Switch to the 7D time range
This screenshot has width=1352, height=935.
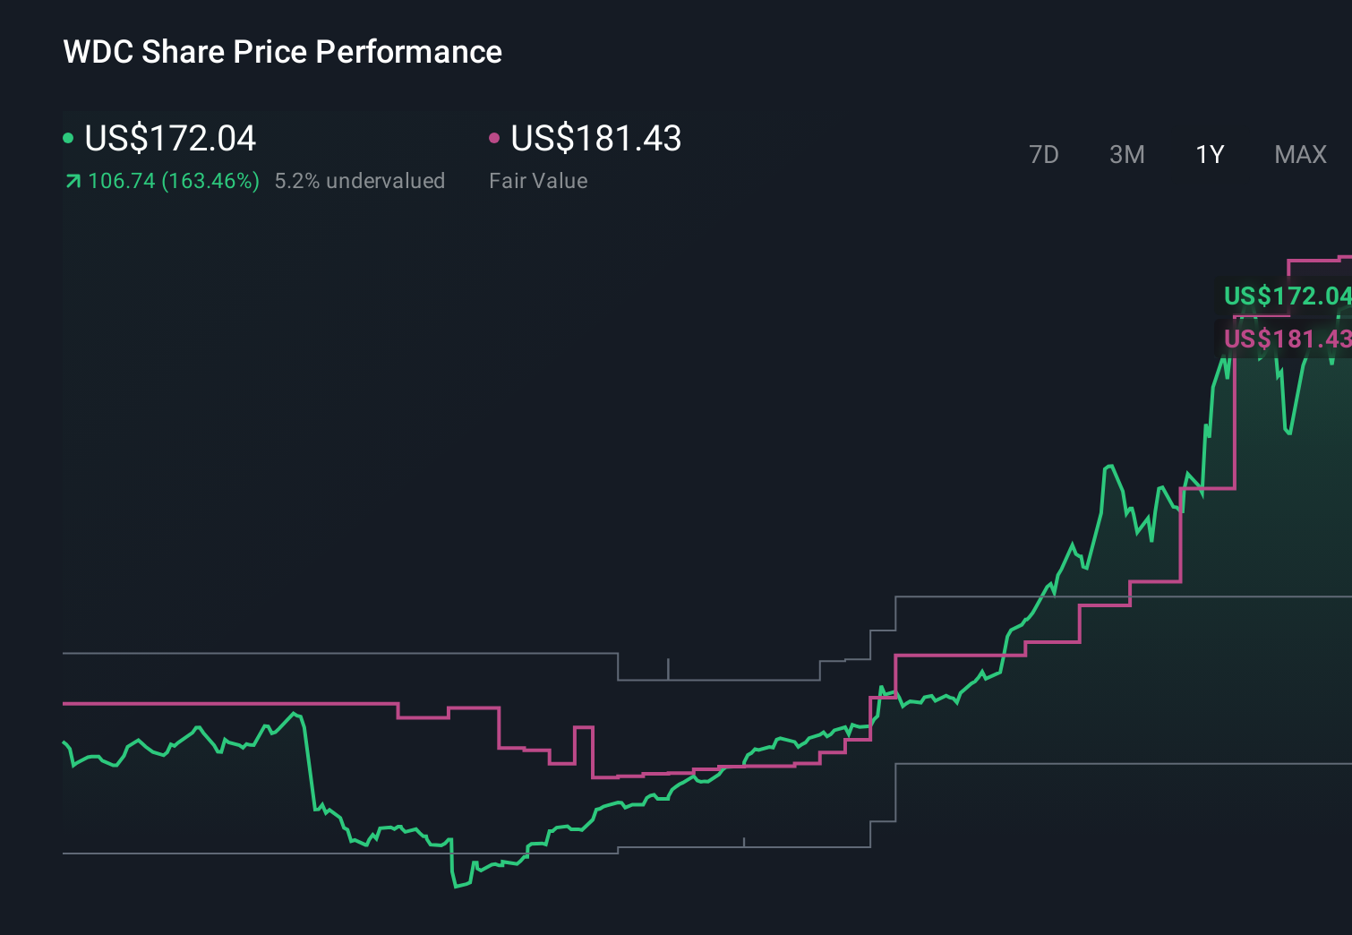(1044, 154)
